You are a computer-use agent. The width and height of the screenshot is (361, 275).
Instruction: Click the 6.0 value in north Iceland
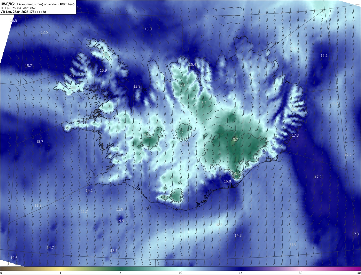point(182,85)
